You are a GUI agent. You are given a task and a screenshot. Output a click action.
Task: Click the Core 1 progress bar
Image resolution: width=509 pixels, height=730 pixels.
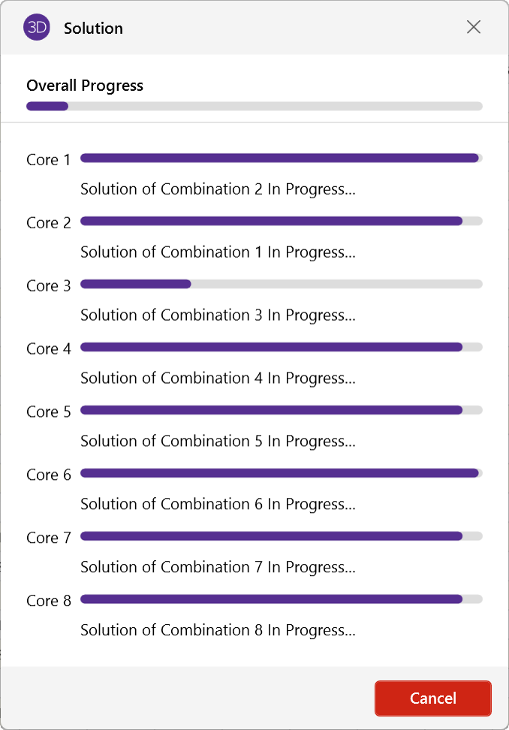coord(281,158)
